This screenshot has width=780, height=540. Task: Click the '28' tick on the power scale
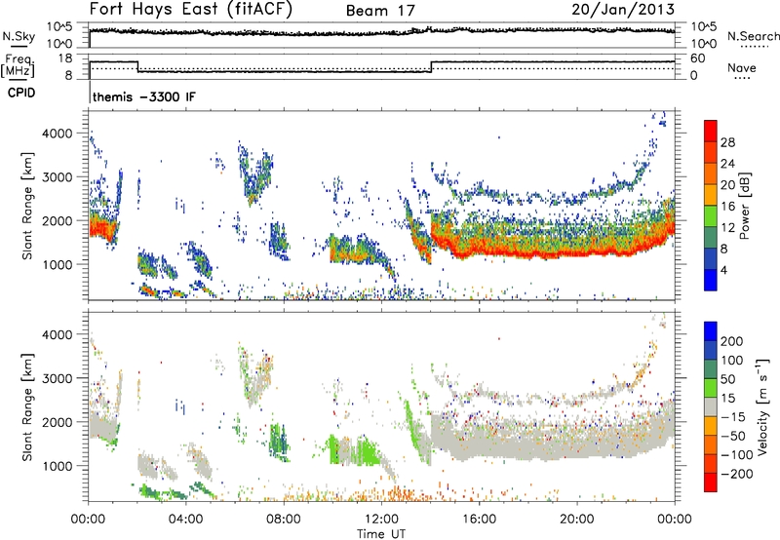(x=727, y=142)
